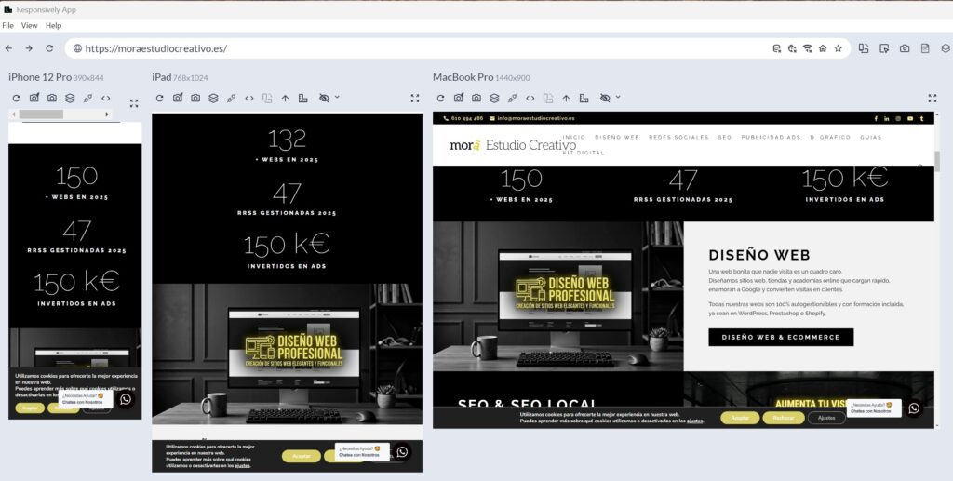Click the DISEÑO WEB & ECOMMERCE button
The image size is (953, 481).
pyautogui.click(x=781, y=337)
